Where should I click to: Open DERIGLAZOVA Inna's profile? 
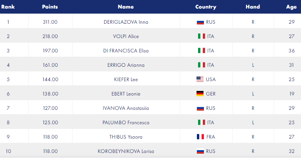click(126, 22)
